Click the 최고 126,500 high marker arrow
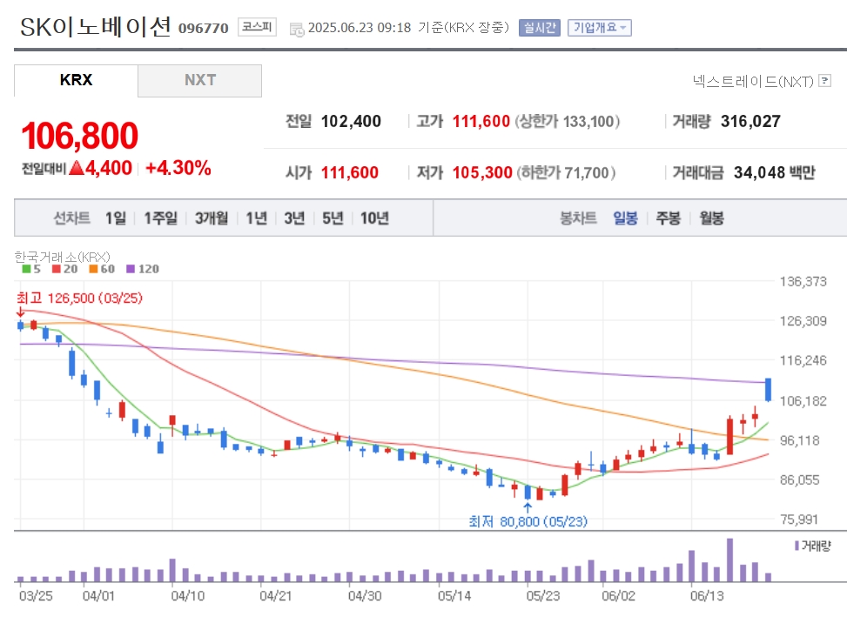Viewport: 847px width, 617px height. (x=21, y=312)
